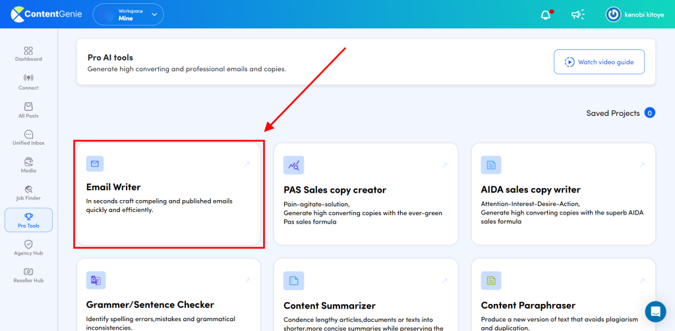Click the megaphone announcements icon
675x331 pixels.
pos(577,14)
